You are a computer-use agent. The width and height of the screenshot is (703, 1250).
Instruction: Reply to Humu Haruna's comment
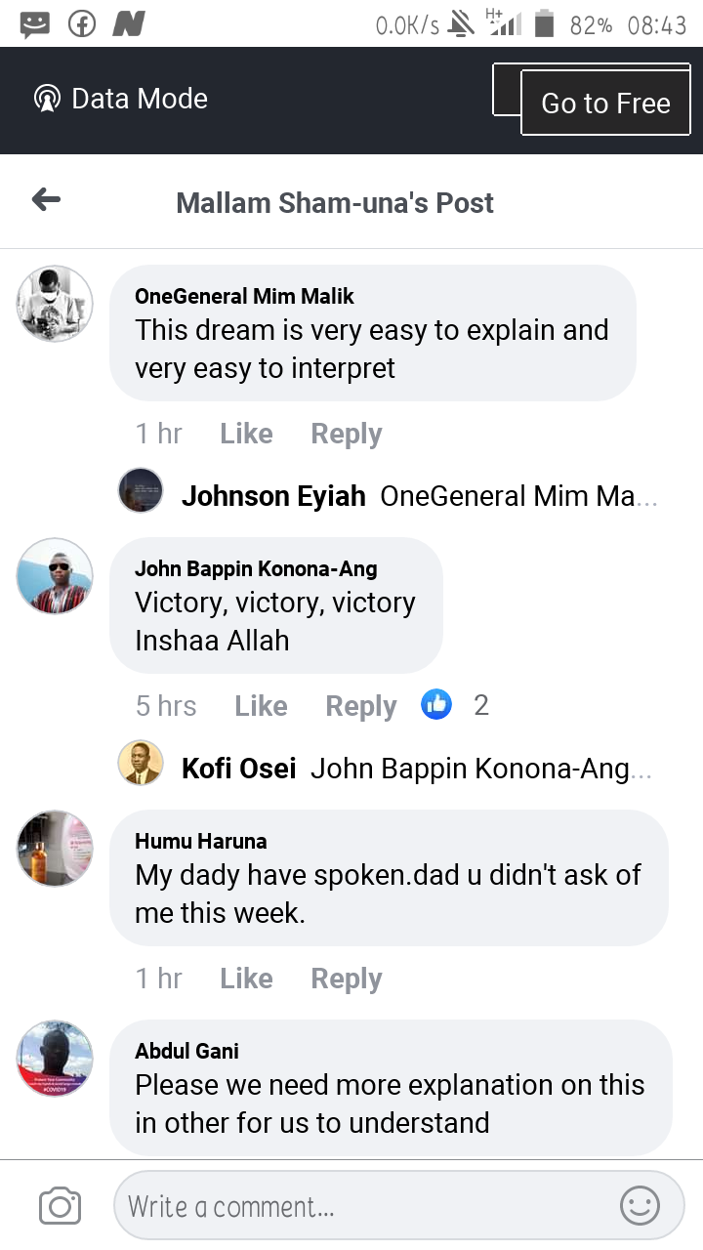(x=346, y=979)
